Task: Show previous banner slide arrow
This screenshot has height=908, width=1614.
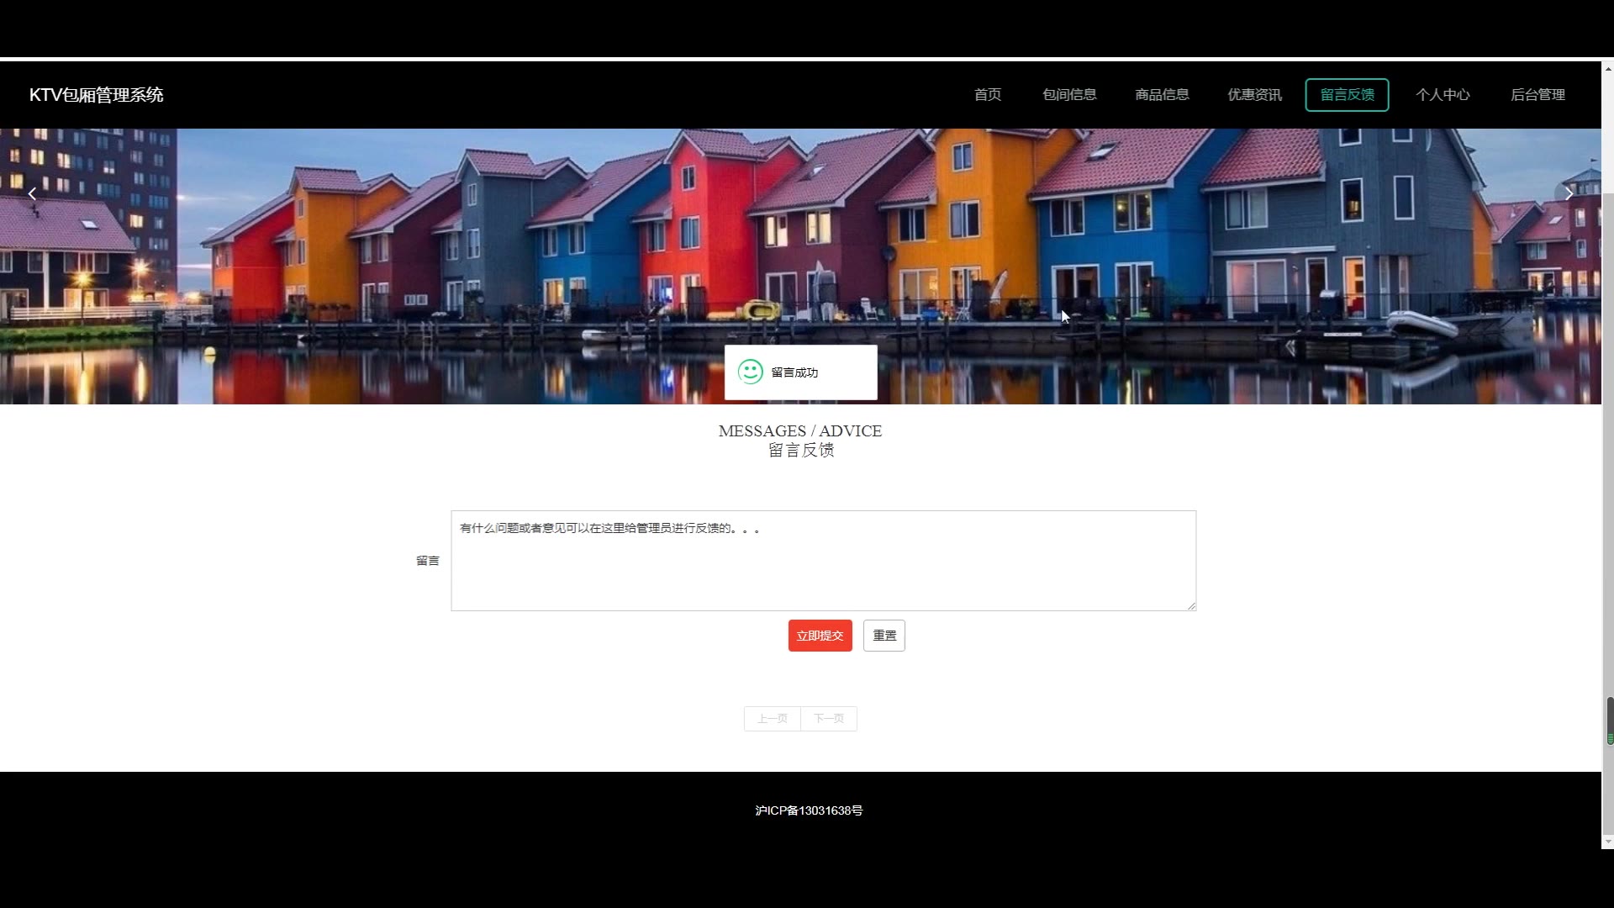Action: coord(32,194)
